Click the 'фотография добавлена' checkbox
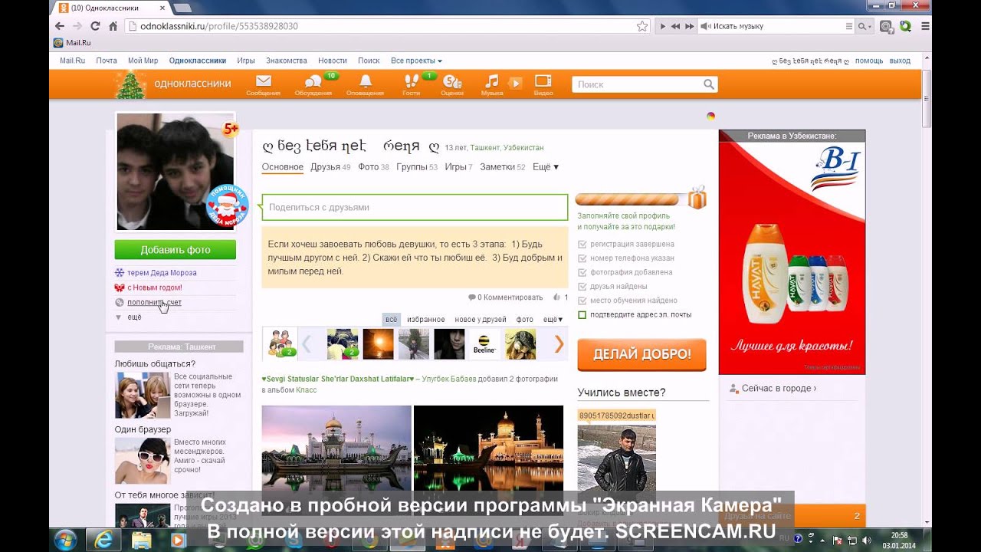981x552 pixels. tap(582, 272)
